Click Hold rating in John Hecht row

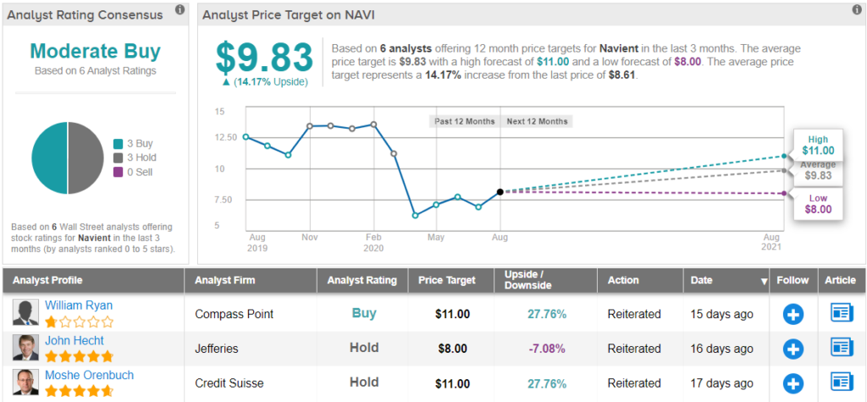pyautogui.click(x=364, y=348)
